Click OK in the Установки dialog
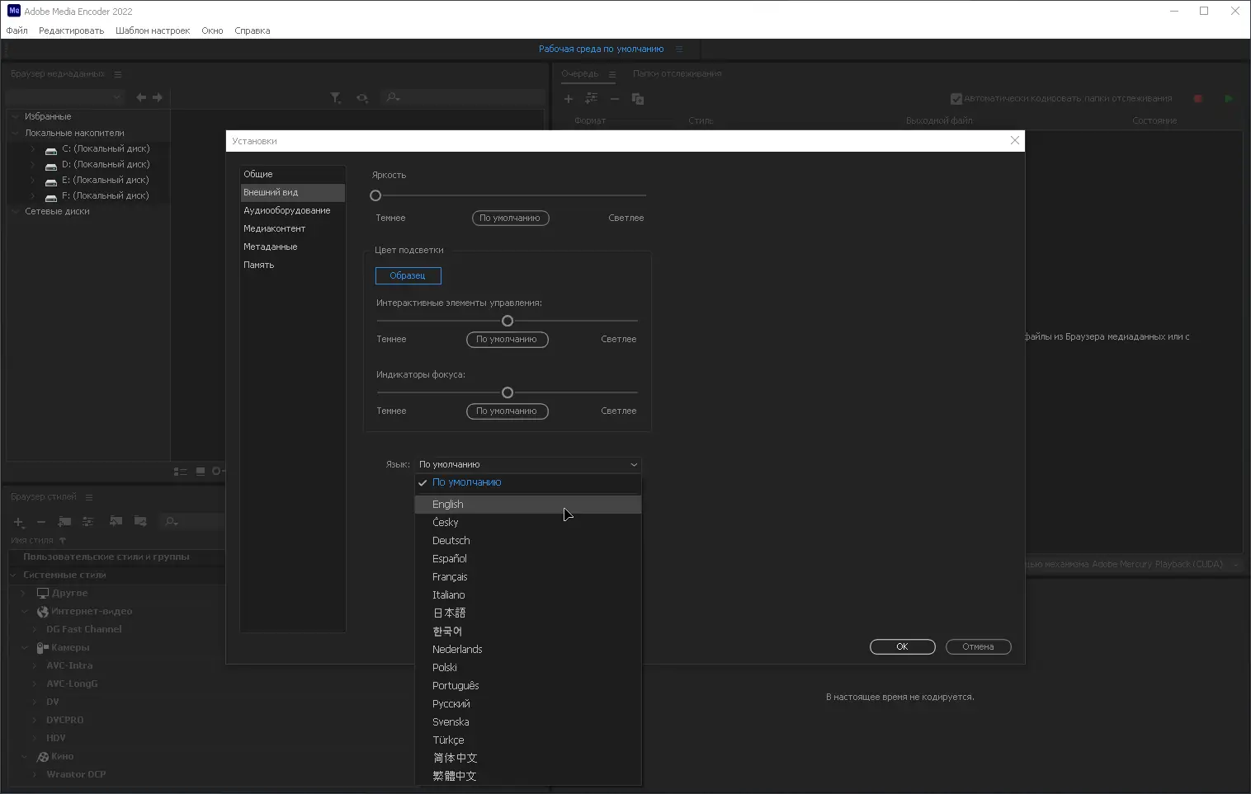Viewport: 1251px width, 794px height. (902, 647)
